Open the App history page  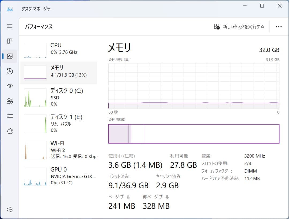pos(9,71)
